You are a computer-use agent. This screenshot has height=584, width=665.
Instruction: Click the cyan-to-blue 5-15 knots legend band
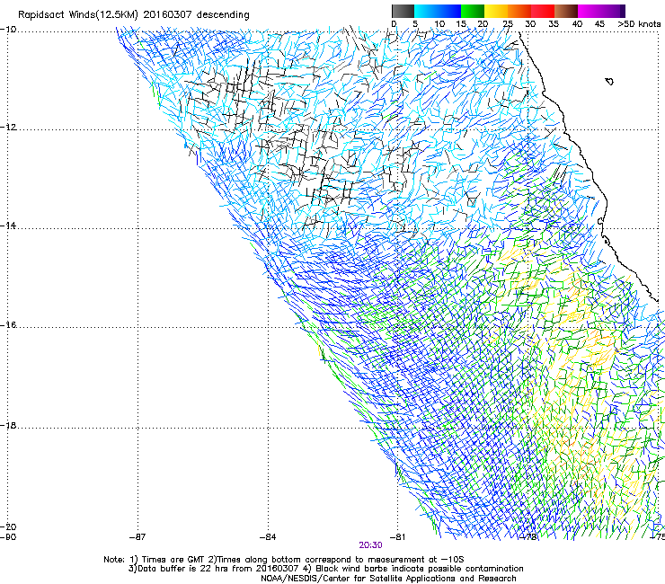click(438, 11)
